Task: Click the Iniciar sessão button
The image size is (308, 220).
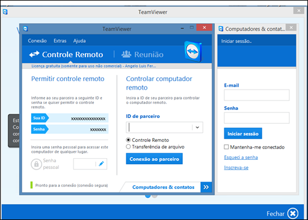Action: coord(243,133)
